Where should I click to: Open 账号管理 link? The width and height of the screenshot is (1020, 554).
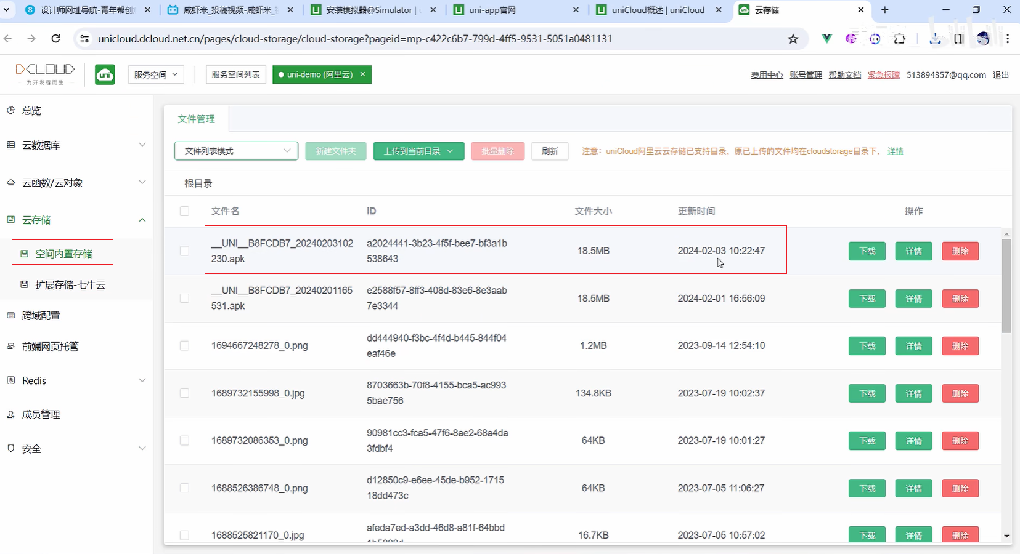[806, 75]
